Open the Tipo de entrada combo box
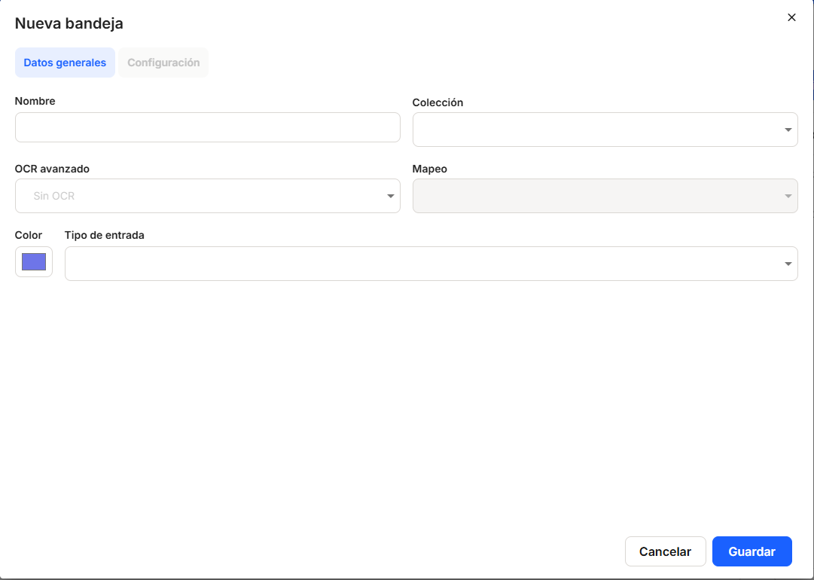Screen dimensions: 814x580 click(422, 264)
